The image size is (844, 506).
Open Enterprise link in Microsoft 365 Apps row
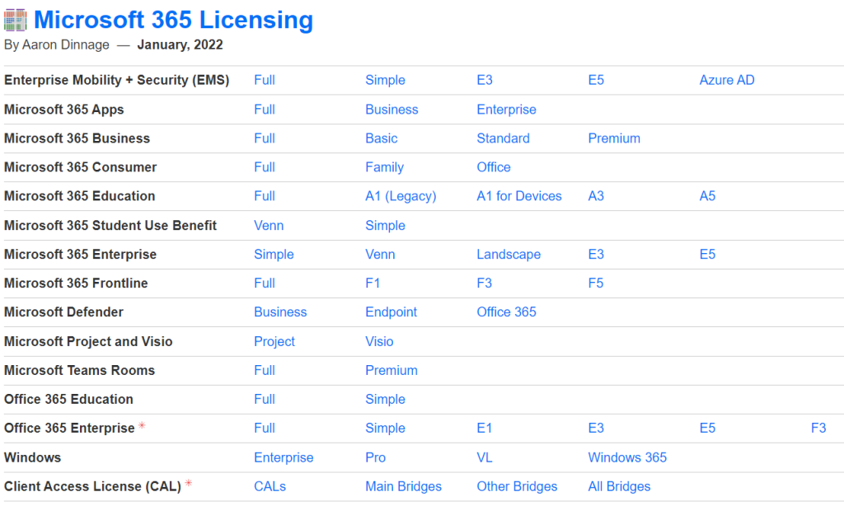(507, 110)
